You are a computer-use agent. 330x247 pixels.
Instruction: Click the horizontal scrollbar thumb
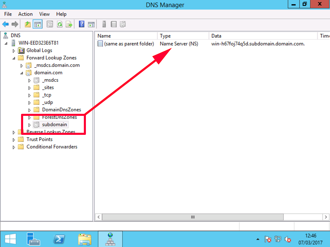click(193, 217)
